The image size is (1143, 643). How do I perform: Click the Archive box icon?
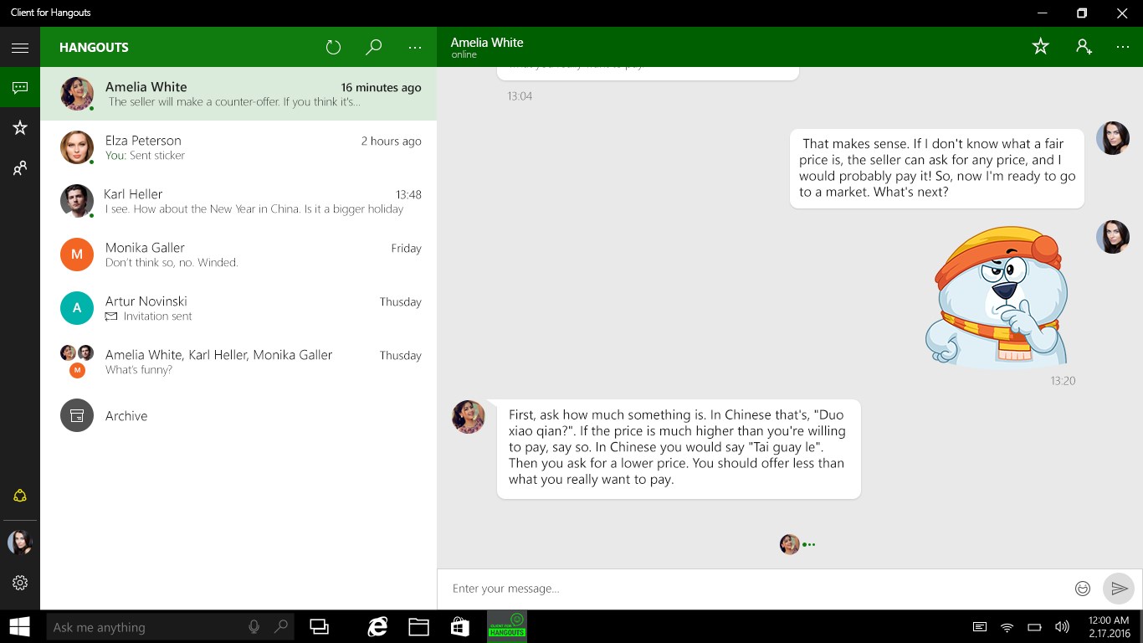(77, 415)
